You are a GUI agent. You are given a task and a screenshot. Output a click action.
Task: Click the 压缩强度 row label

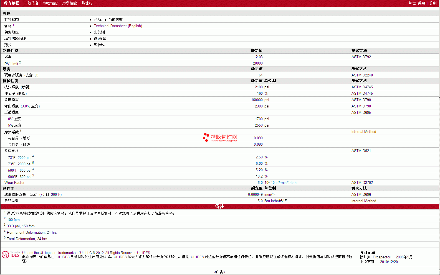pos(11,112)
